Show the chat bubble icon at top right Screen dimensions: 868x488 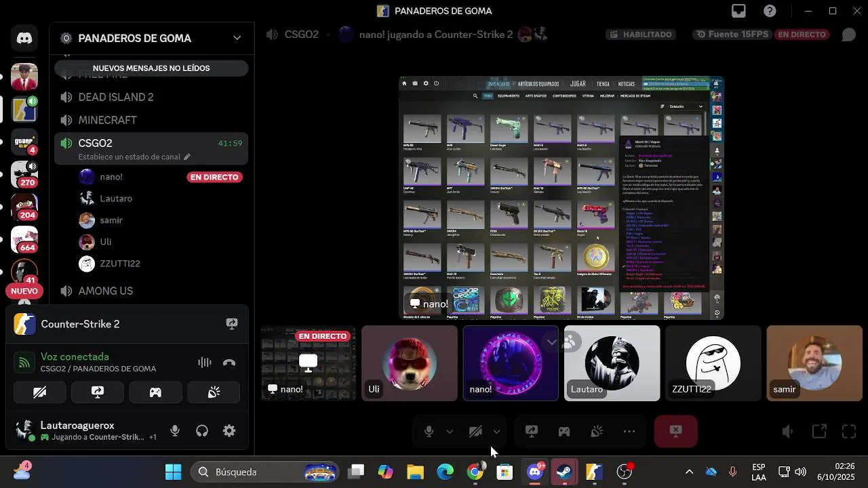pos(848,35)
